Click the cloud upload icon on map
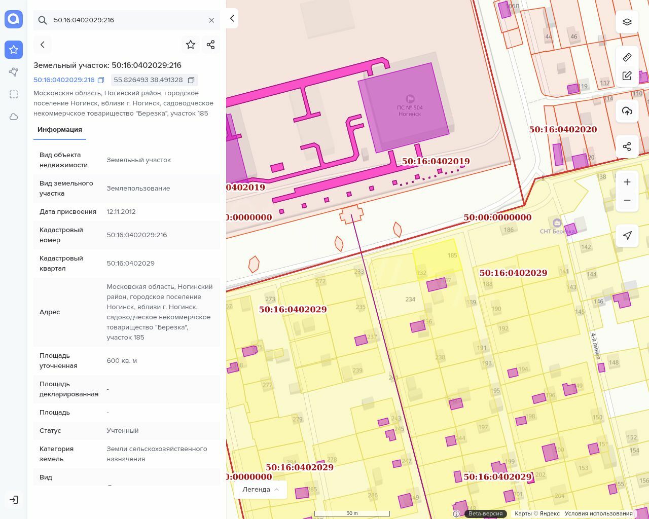The height and width of the screenshot is (519, 649). [627, 111]
